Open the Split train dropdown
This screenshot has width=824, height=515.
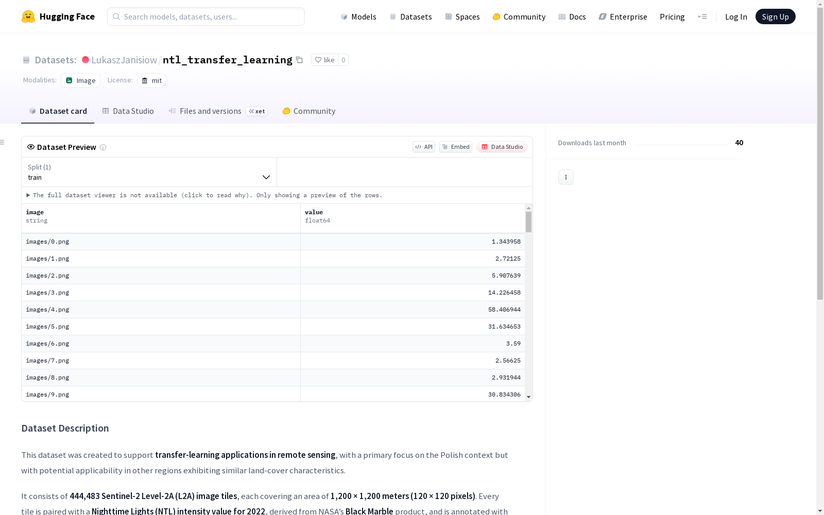(149, 172)
